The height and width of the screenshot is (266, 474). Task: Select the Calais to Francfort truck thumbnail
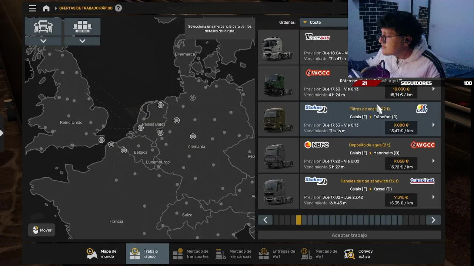(x=278, y=119)
